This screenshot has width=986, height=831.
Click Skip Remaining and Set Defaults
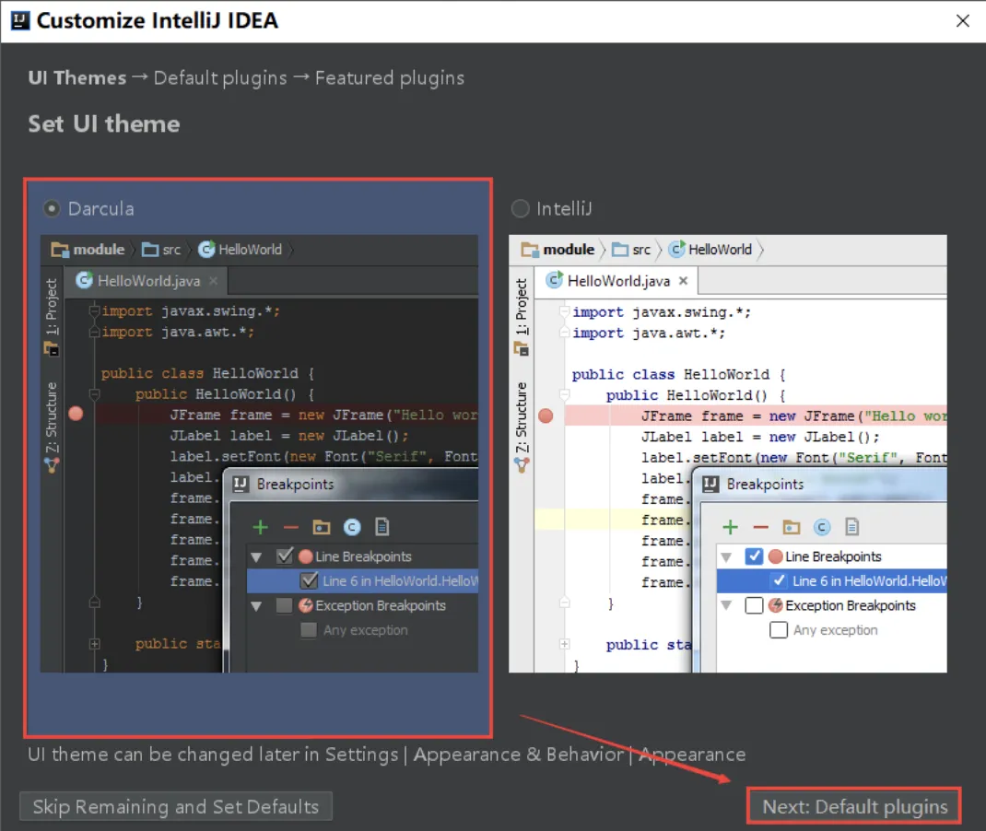point(176,806)
